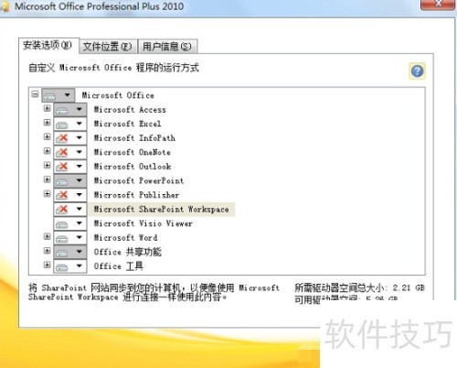Open install option dropdown for Microsoft Excel
The width and height of the screenshot is (457, 368).
(70, 124)
